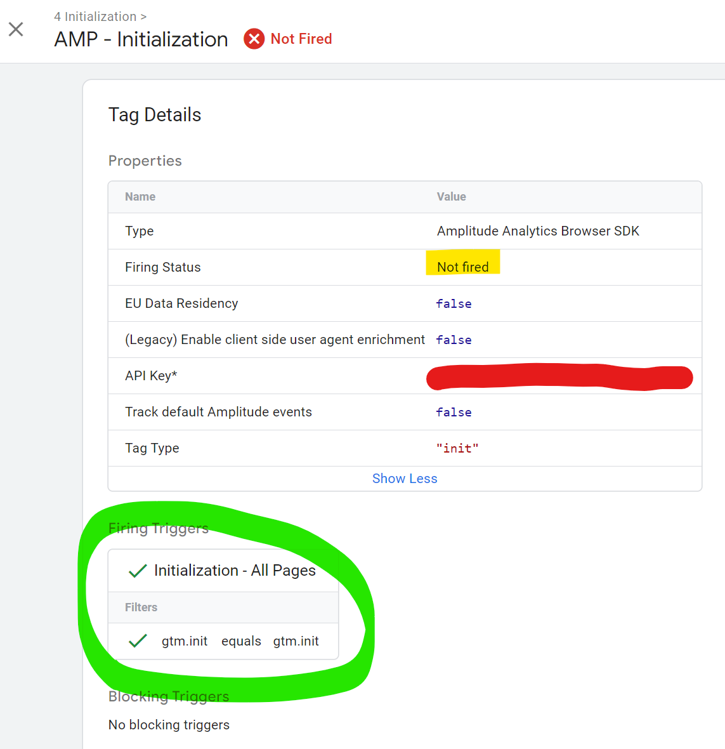Click the 'equals' operator in filter row

click(241, 641)
